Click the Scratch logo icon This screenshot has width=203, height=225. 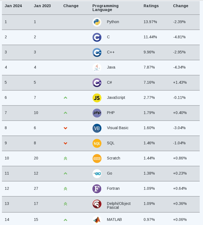coord(97,158)
